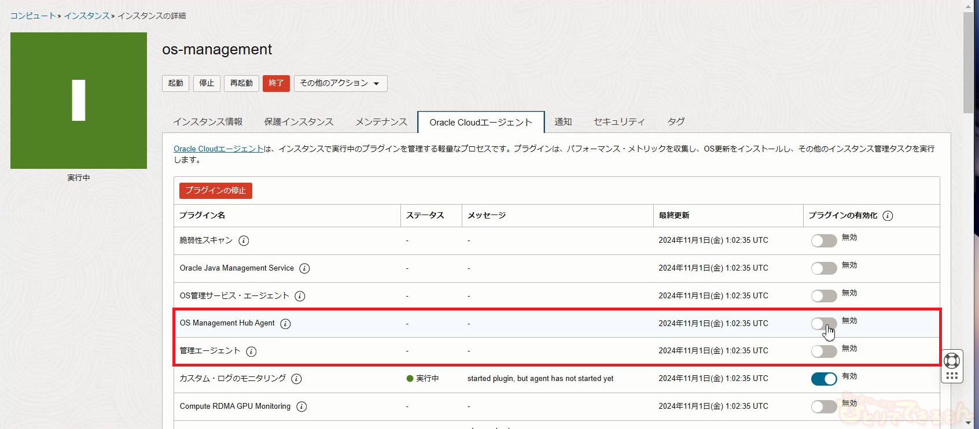Open info icon for 脆弱性スキャン plugin
The height and width of the screenshot is (429, 979).
(244, 241)
